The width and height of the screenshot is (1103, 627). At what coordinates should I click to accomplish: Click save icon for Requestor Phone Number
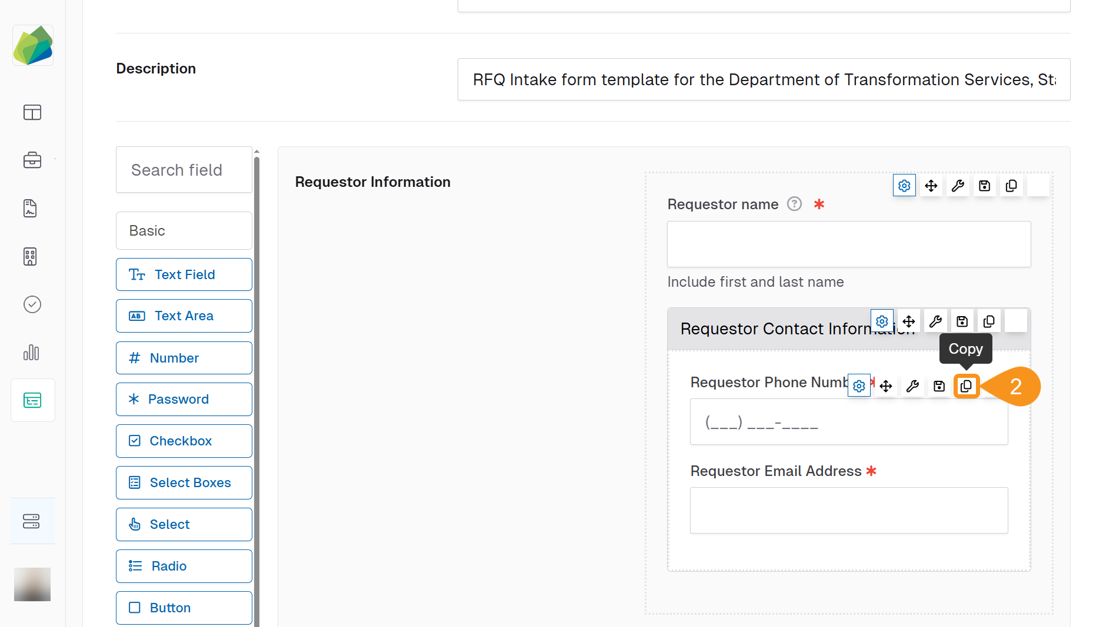point(939,386)
